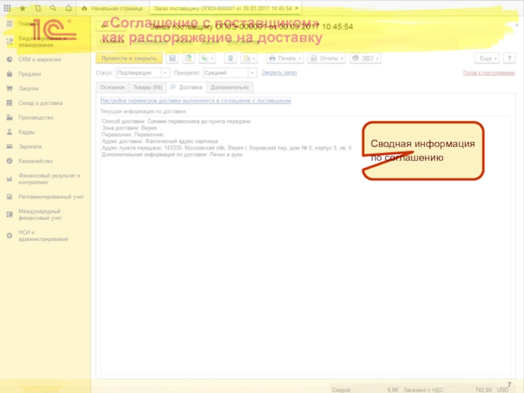Open the Склад и доставка section
The height and width of the screenshot is (393, 524).
coord(40,103)
